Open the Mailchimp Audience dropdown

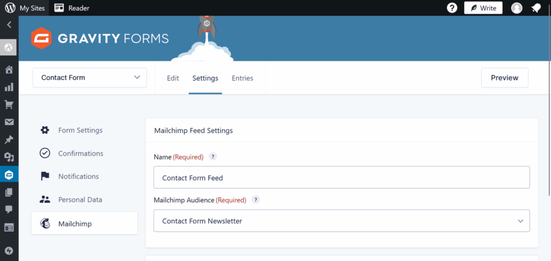click(x=342, y=221)
